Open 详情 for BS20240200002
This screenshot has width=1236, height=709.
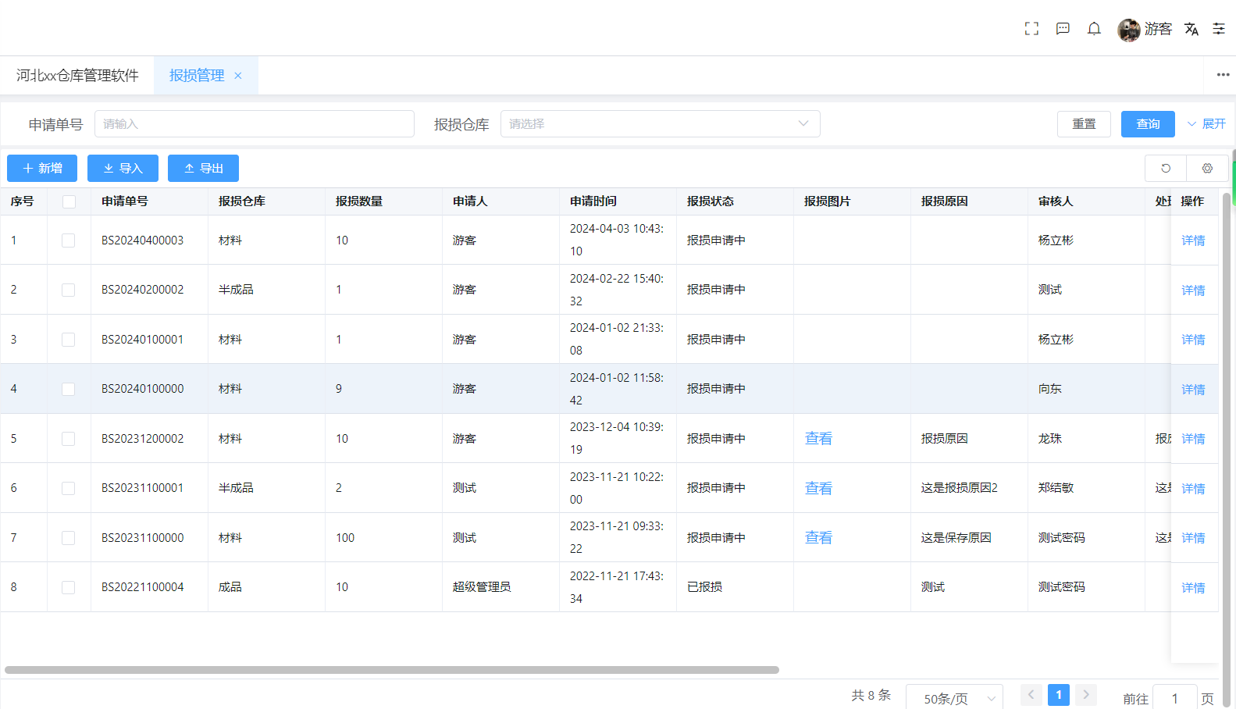[1193, 290]
